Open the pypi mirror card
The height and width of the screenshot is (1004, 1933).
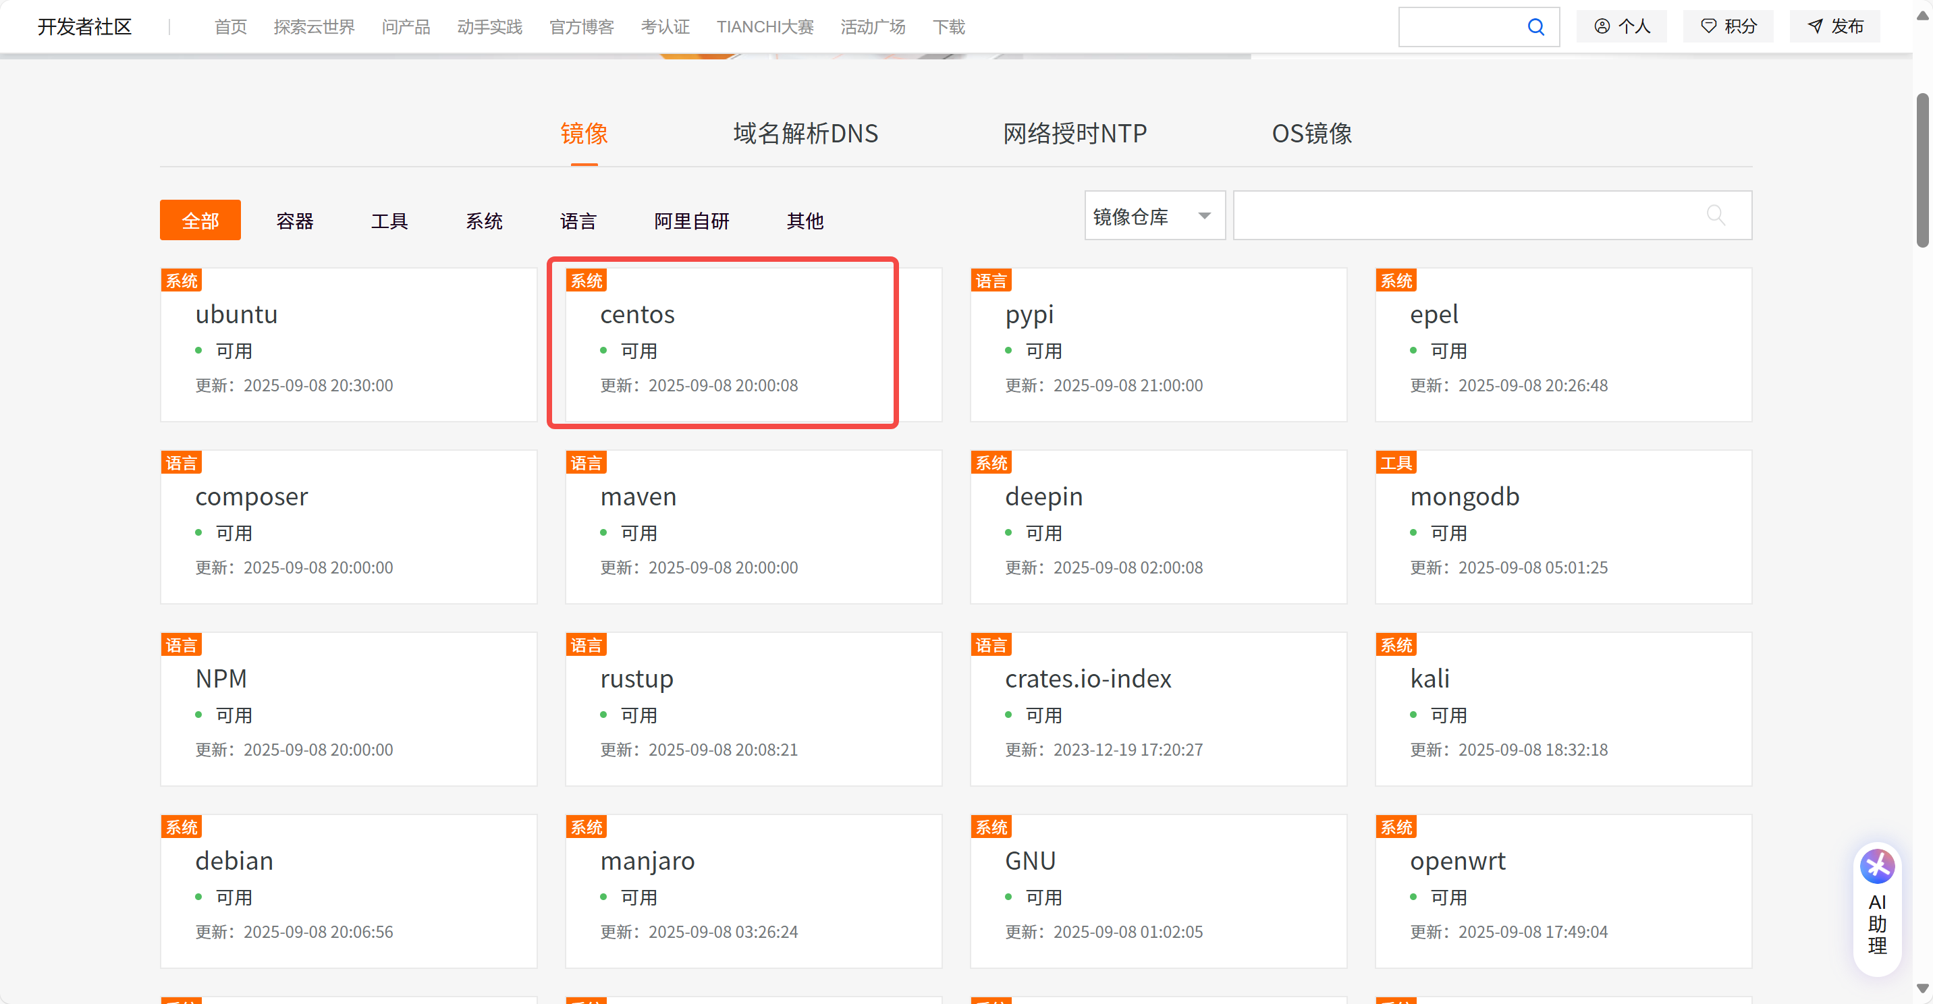(1159, 344)
